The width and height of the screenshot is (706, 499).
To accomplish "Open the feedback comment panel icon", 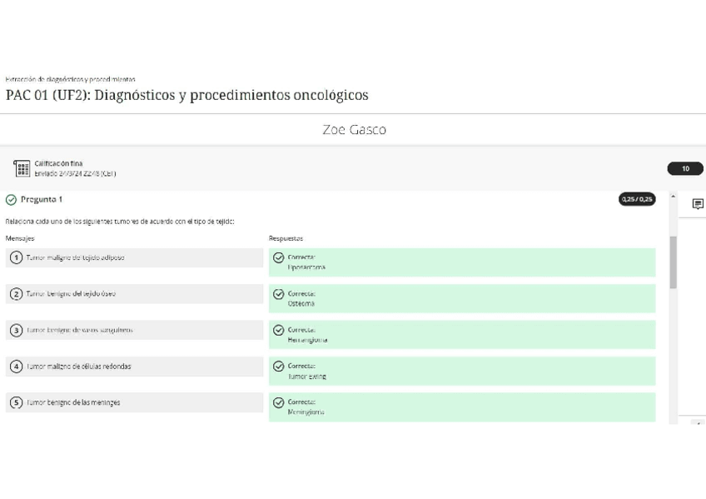I will (698, 204).
